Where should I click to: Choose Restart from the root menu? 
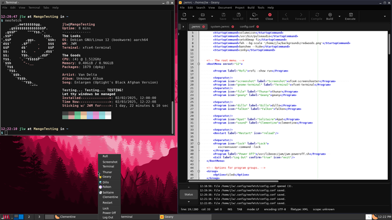[110, 203]
